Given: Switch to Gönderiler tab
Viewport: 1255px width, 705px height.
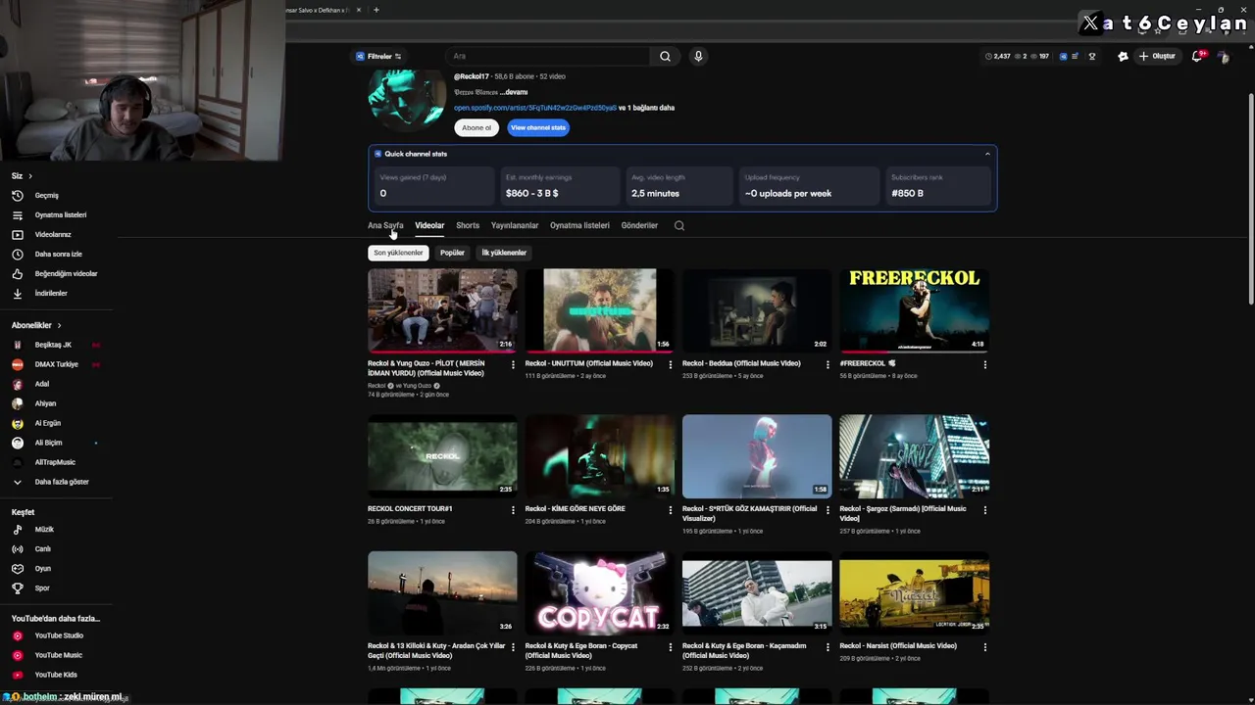Looking at the screenshot, I should point(639,225).
